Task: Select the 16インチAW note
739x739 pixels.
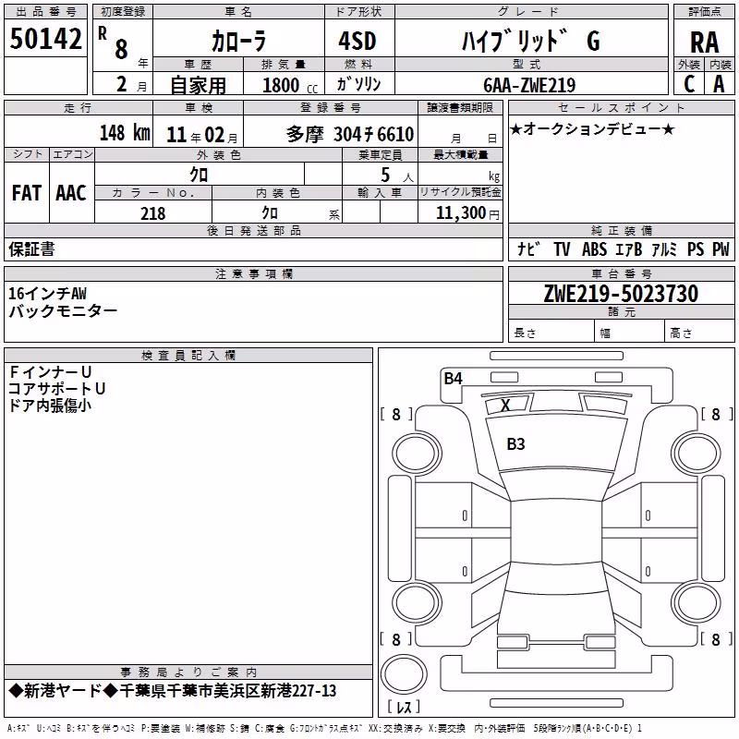Action: (x=48, y=294)
